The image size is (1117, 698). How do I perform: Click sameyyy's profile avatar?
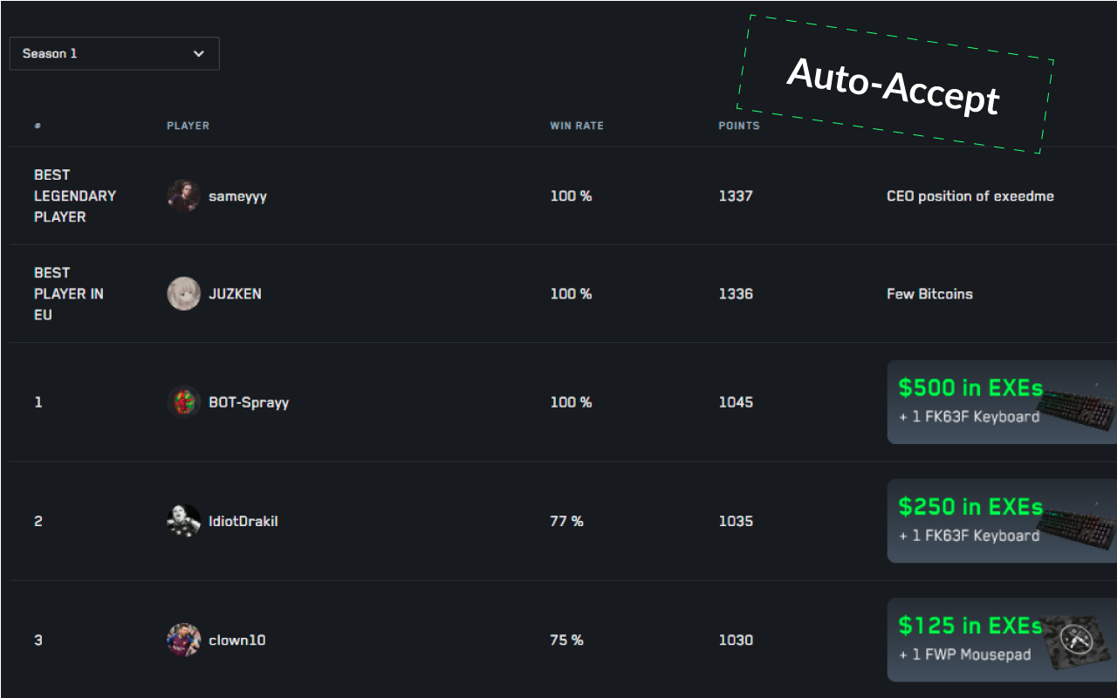[x=183, y=196]
